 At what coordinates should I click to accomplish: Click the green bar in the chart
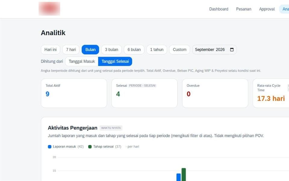[184, 175]
